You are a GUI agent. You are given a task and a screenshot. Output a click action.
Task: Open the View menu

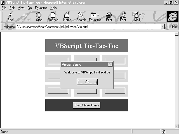click(21, 8)
